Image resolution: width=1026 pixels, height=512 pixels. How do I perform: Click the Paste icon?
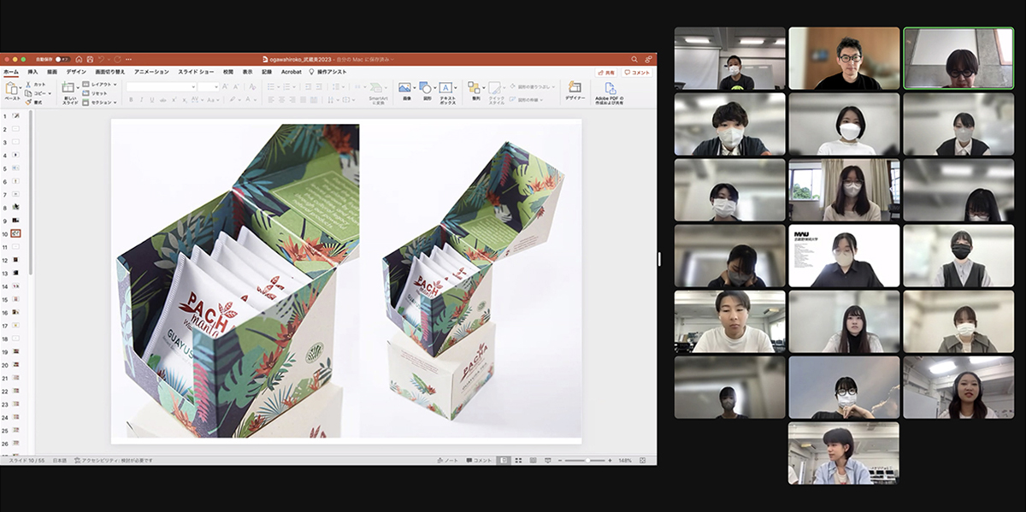[12, 88]
